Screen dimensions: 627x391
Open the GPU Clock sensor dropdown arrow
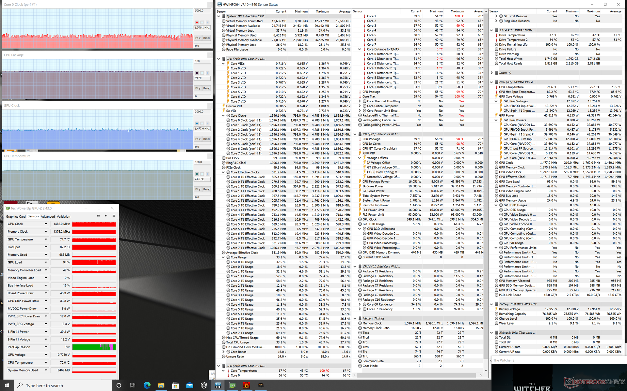coord(46,224)
